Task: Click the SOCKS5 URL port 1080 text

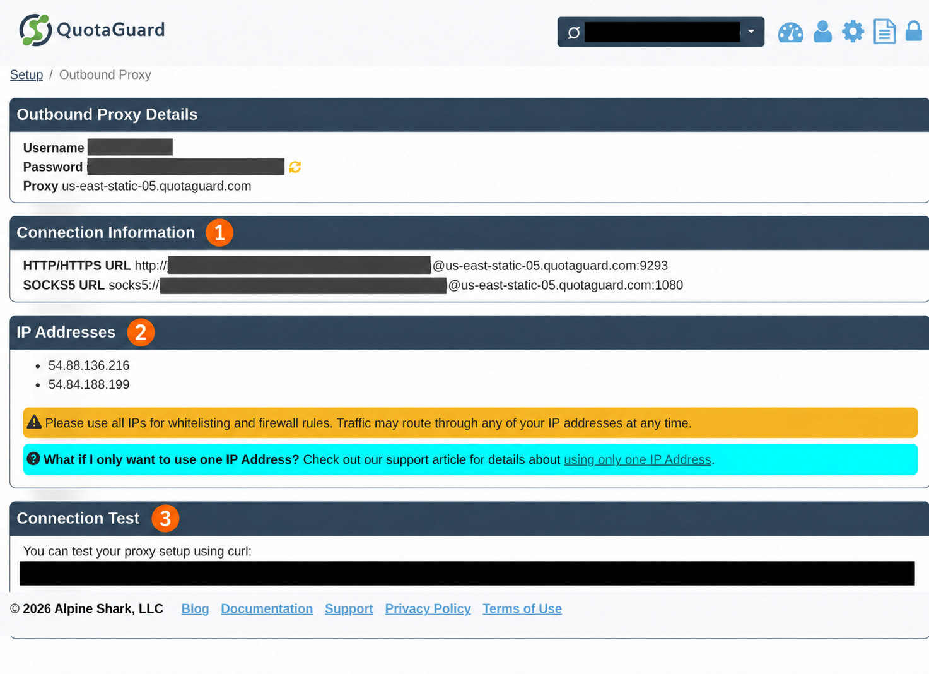Action: pos(669,285)
